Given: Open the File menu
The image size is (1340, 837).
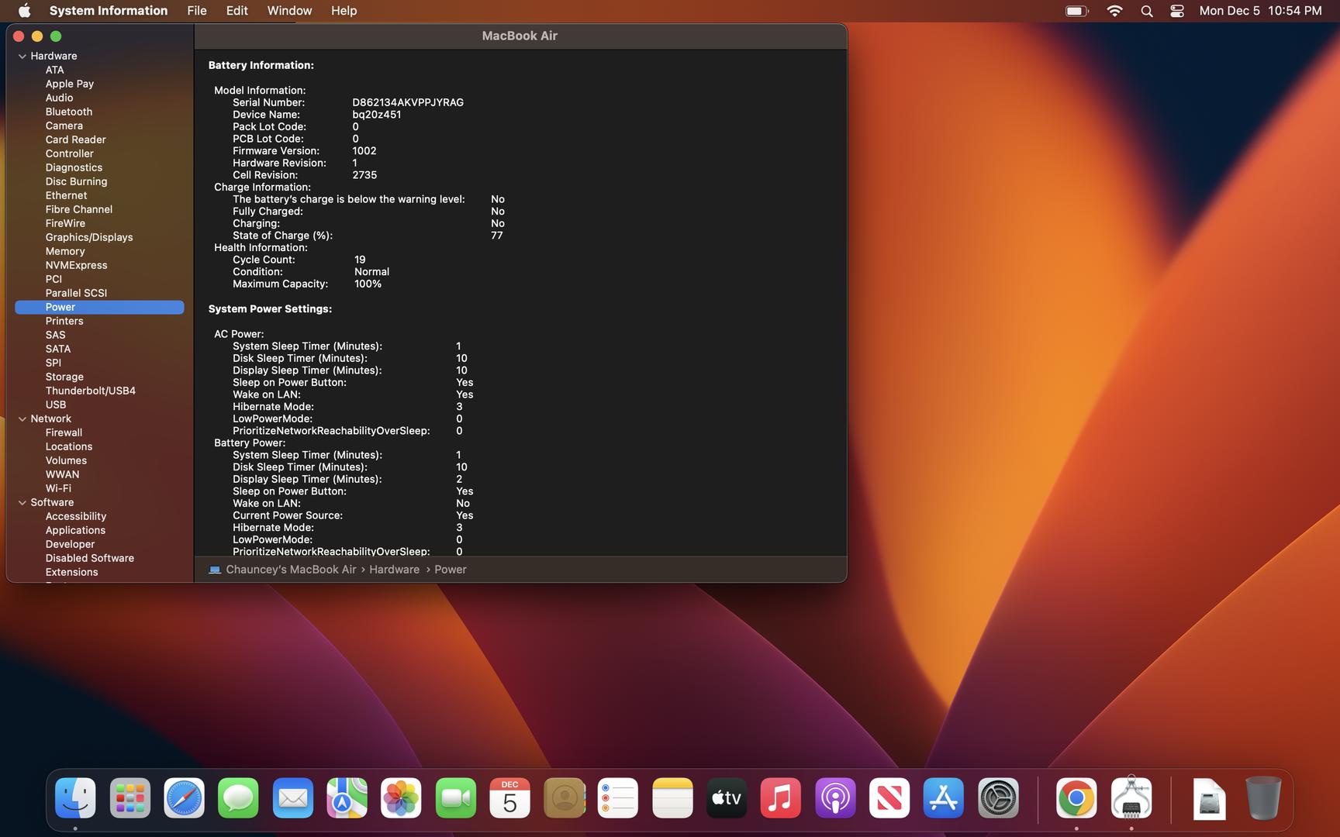Looking at the screenshot, I should [x=197, y=11].
